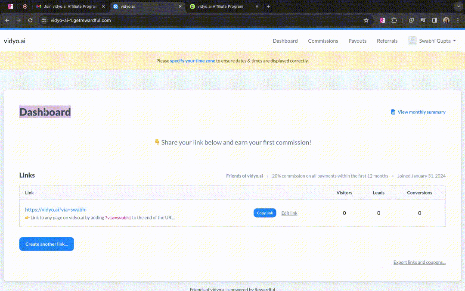Viewport: 465px width, 291px height.
Task: Expand the Swabhi Gupta account dropdown
Action: coord(437,41)
